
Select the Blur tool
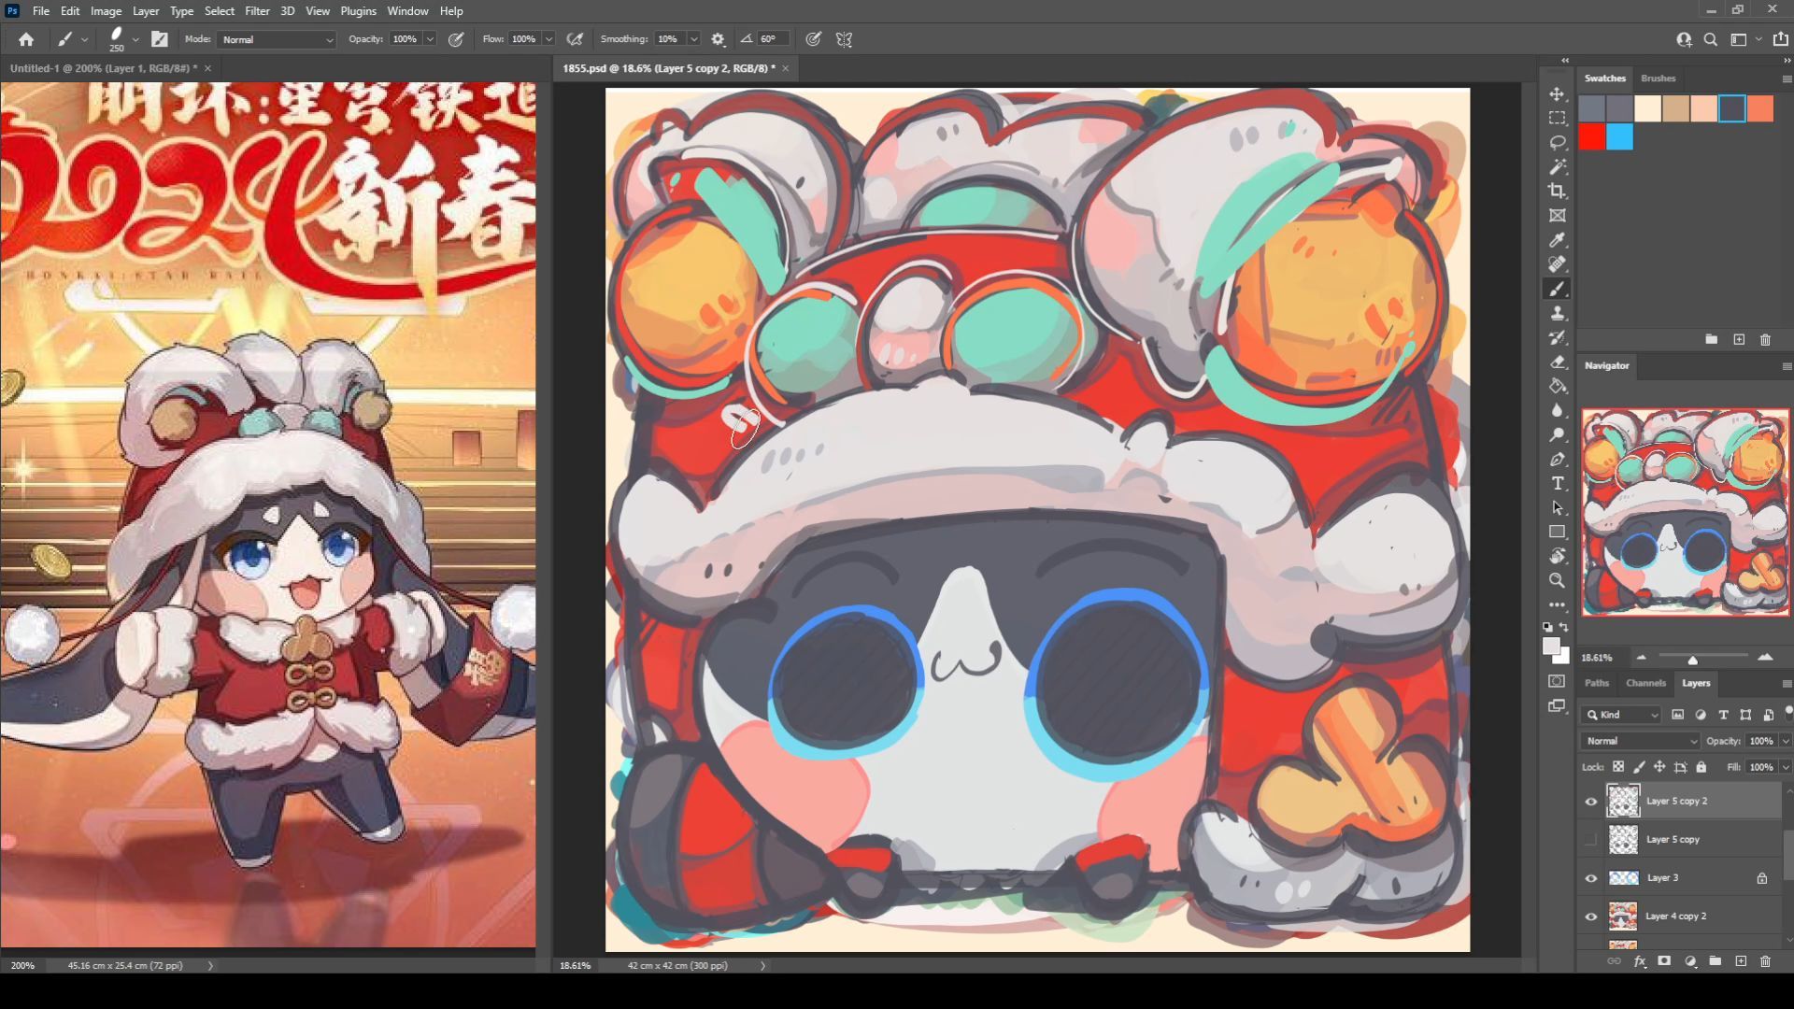tap(1557, 410)
